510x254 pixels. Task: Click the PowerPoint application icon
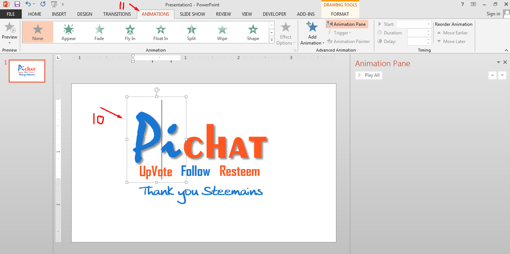[6, 4]
